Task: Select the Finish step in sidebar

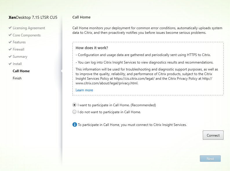Action: tap(17, 78)
